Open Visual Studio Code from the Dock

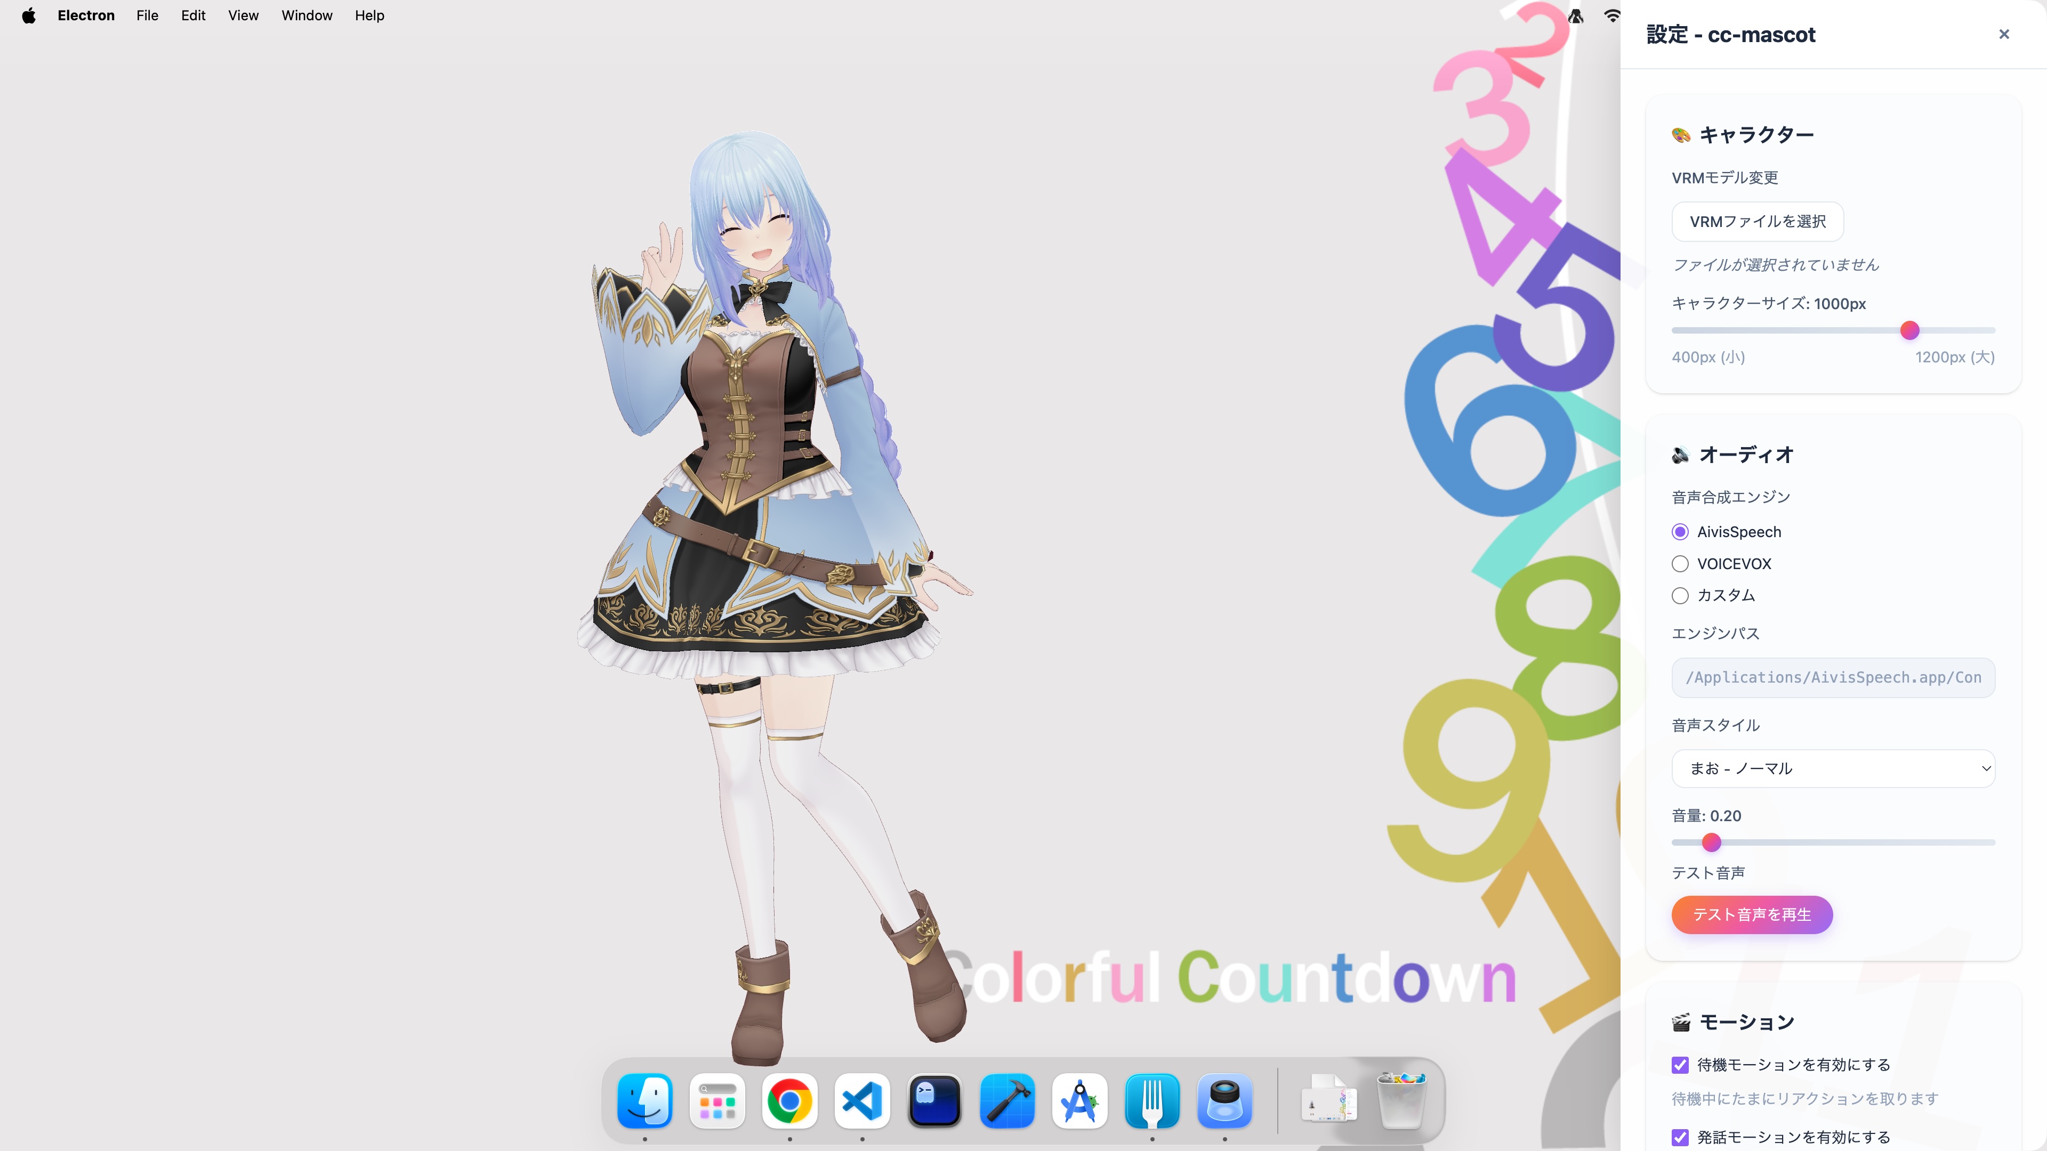click(862, 1101)
